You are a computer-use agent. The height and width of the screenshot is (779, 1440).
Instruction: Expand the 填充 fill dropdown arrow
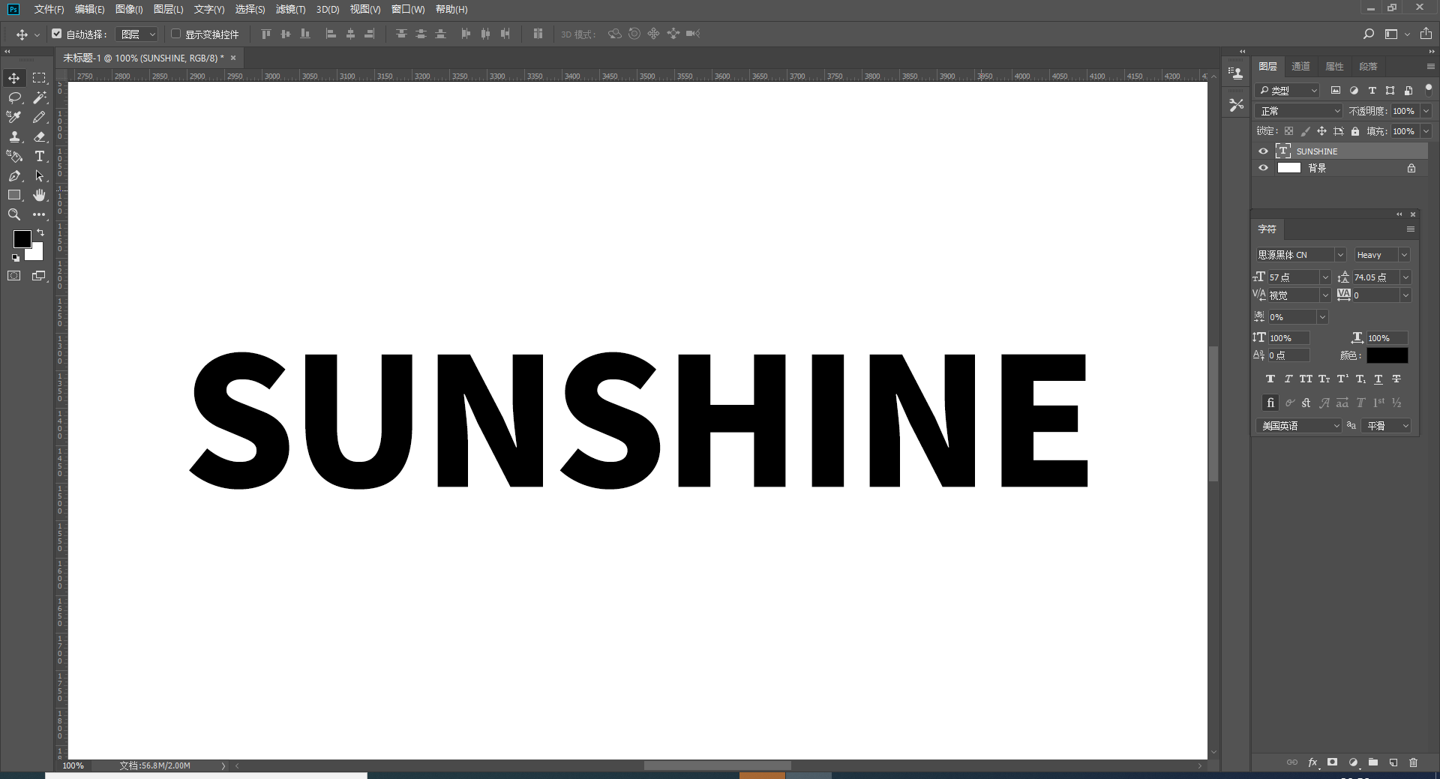click(1426, 131)
